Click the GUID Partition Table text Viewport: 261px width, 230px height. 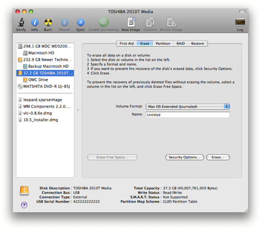tap(180, 201)
